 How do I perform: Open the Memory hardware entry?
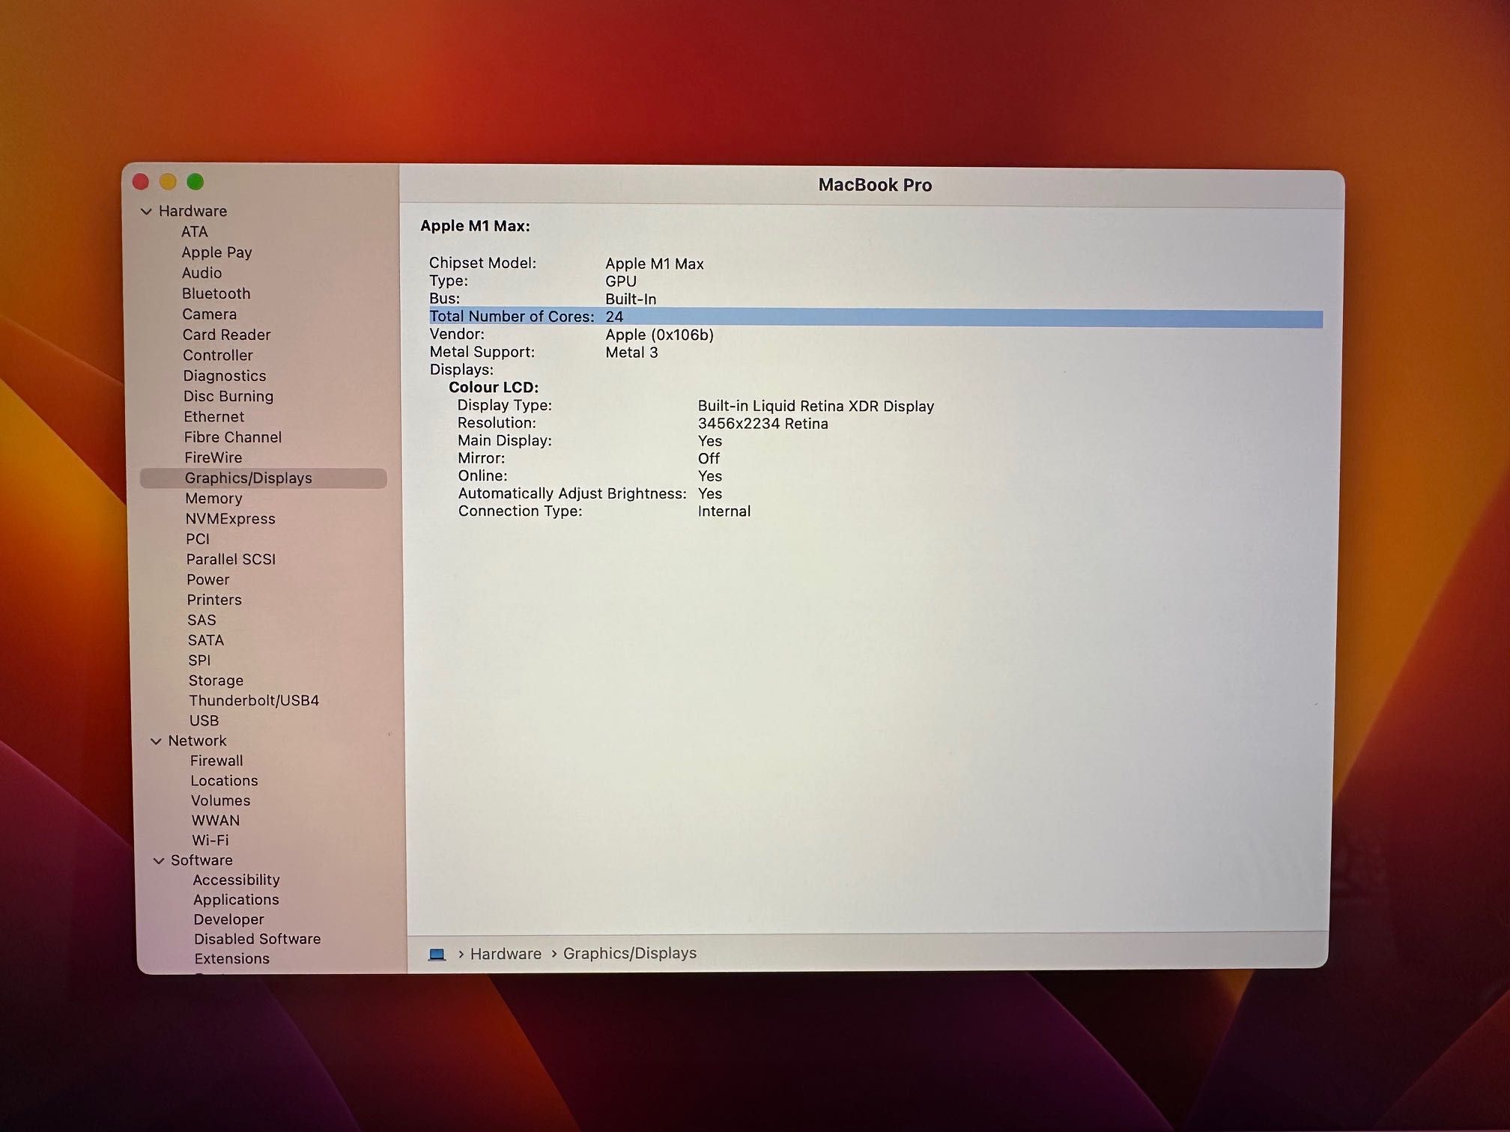tap(213, 499)
